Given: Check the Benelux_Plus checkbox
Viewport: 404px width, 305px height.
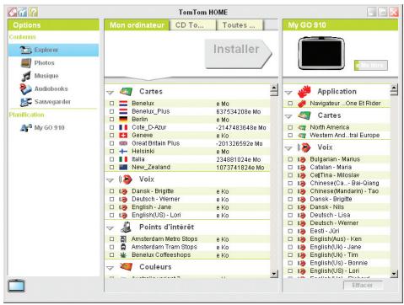Looking at the screenshot, I should click(111, 111).
